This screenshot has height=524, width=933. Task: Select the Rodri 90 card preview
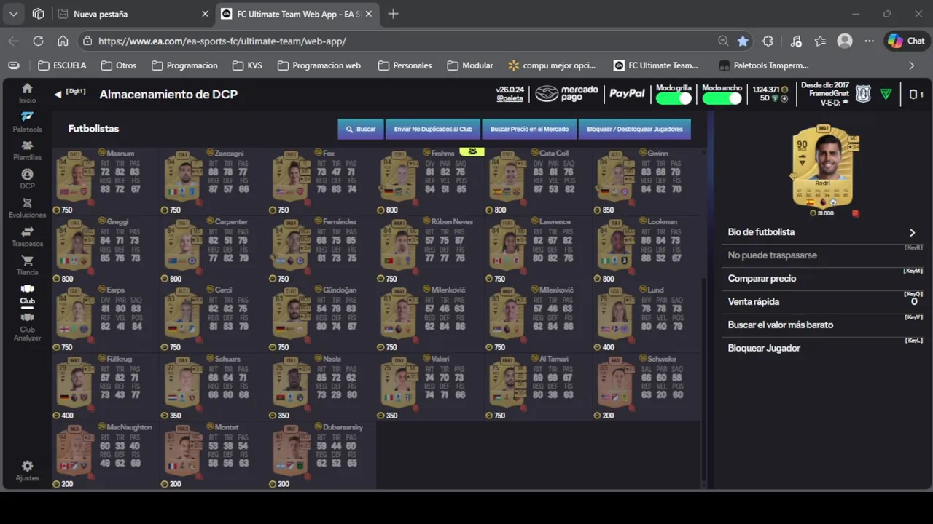822,167
